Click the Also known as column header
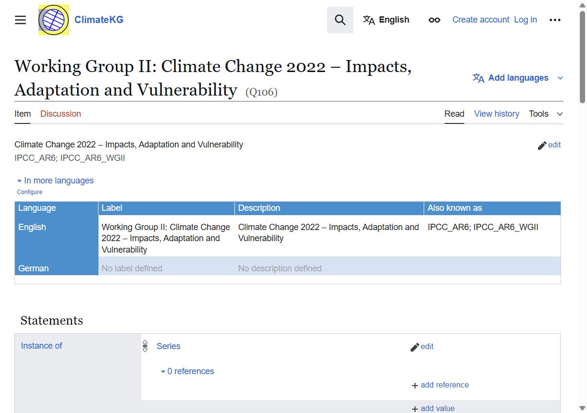 (492, 208)
